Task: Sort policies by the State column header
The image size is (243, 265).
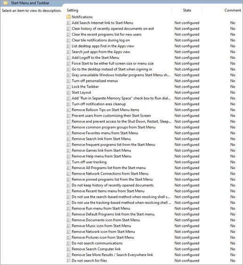Action: tap(187, 10)
